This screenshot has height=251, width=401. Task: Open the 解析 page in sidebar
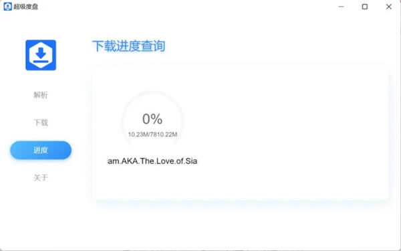pos(41,95)
